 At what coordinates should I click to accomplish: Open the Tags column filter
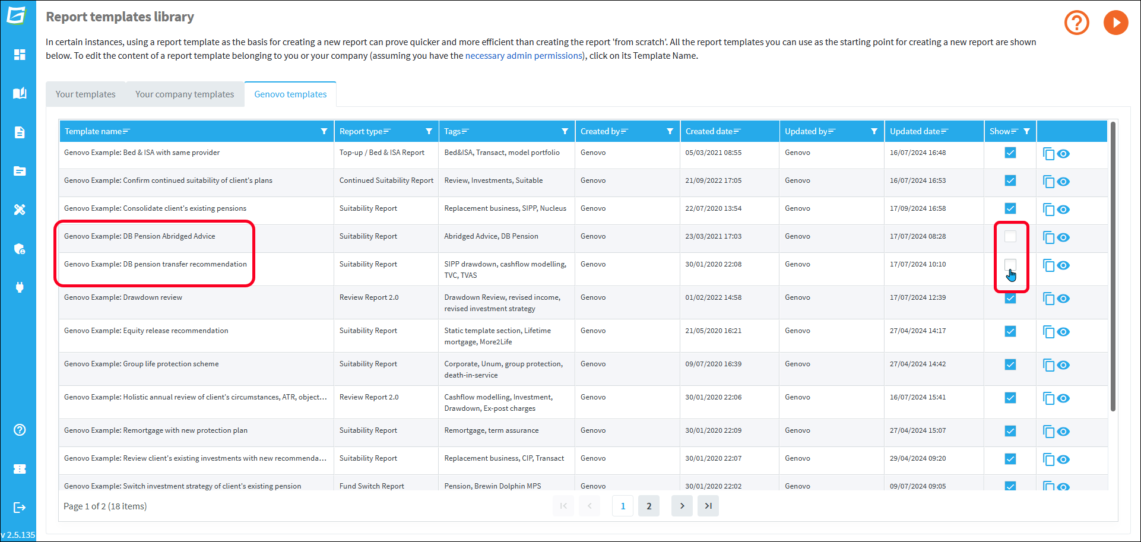point(565,131)
